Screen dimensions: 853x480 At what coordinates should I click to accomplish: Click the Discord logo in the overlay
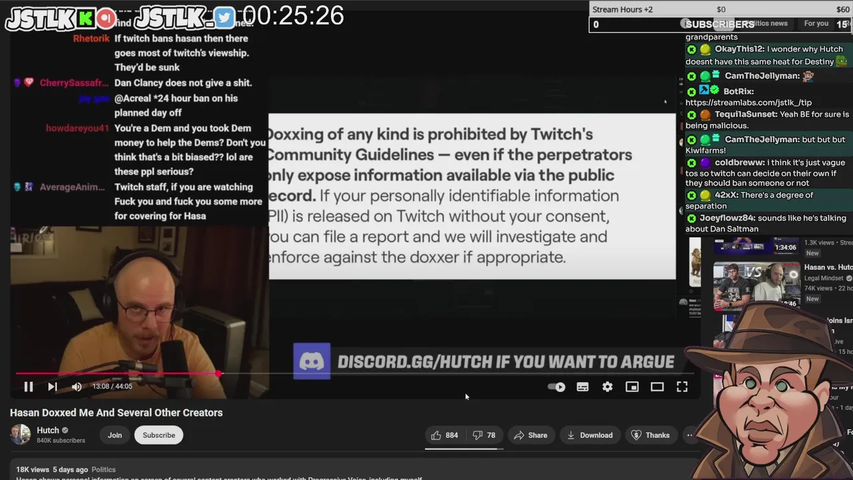(x=312, y=361)
